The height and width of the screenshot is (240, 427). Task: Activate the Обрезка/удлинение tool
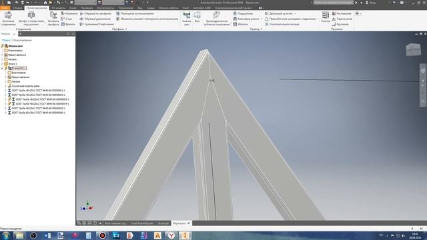point(95,19)
